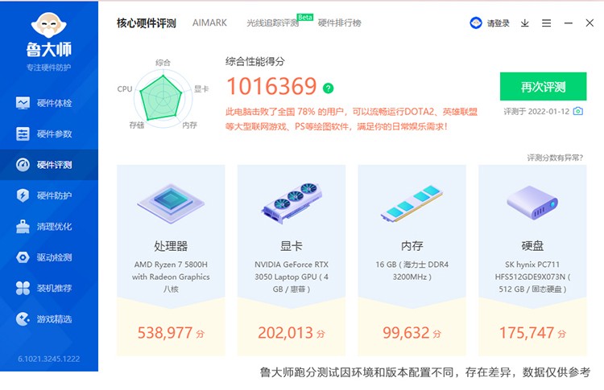Screen dimensions: 604x390
Task: Click the processor chip illustration
Action: click(171, 204)
